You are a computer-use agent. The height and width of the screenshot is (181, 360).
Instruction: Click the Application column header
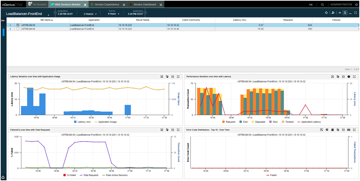[94, 20]
